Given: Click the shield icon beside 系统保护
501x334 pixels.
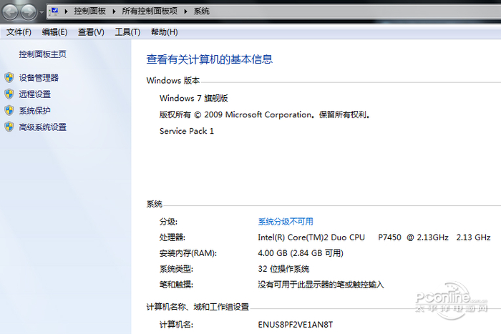Looking at the screenshot, I should [x=9, y=110].
